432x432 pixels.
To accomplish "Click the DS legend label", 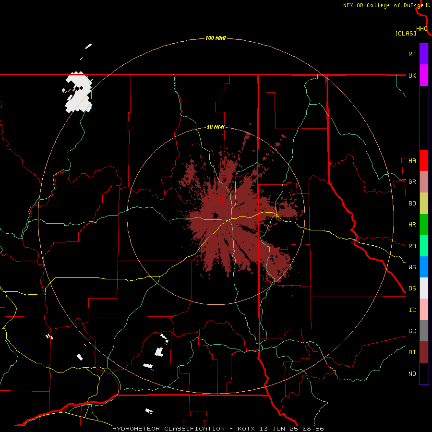I will coord(412,288).
